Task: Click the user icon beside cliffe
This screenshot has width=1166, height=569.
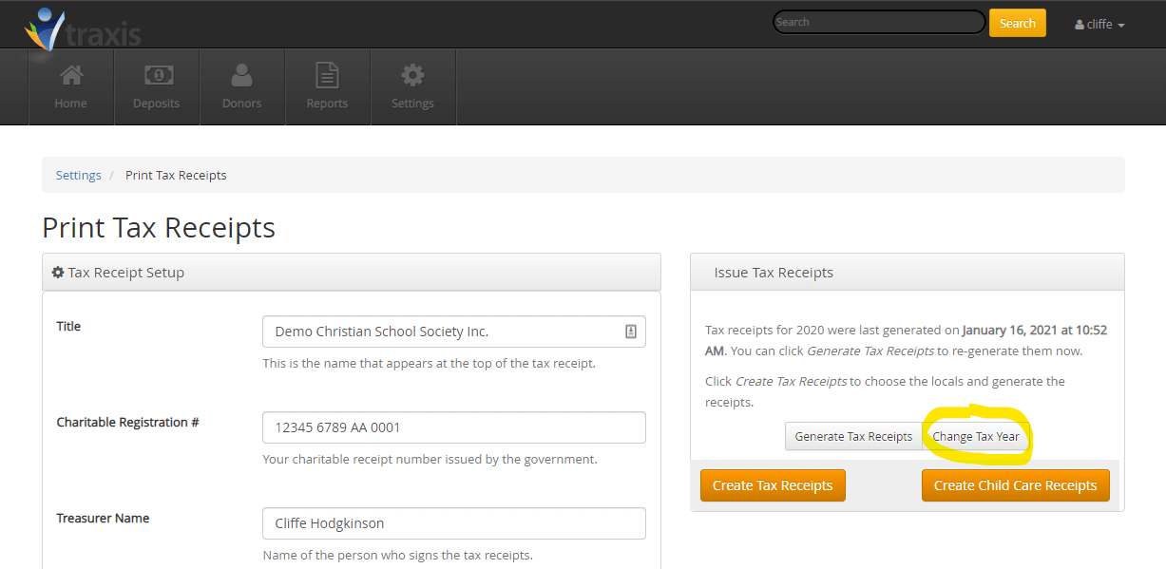Action: click(1080, 25)
